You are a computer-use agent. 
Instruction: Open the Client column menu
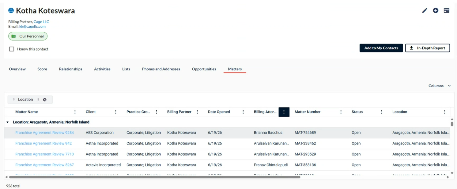(x=116, y=112)
